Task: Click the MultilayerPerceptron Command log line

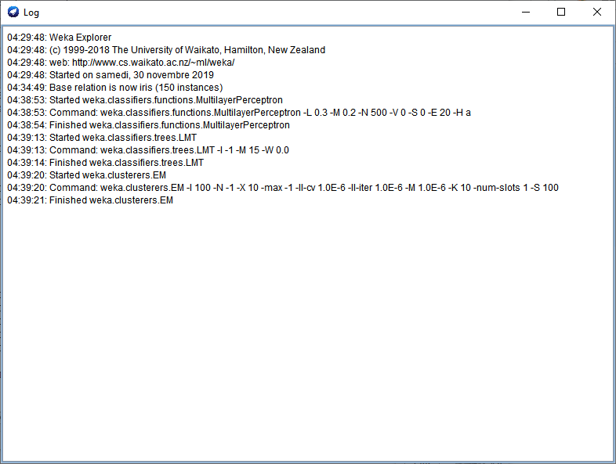Action: (239, 113)
